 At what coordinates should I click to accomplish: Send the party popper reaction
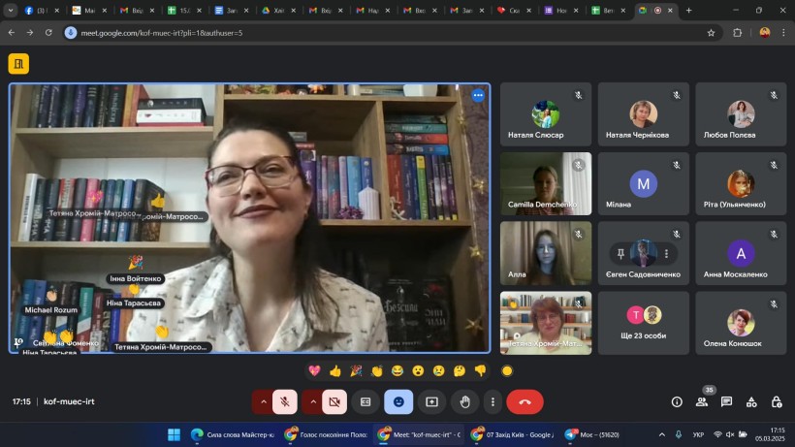point(356,371)
